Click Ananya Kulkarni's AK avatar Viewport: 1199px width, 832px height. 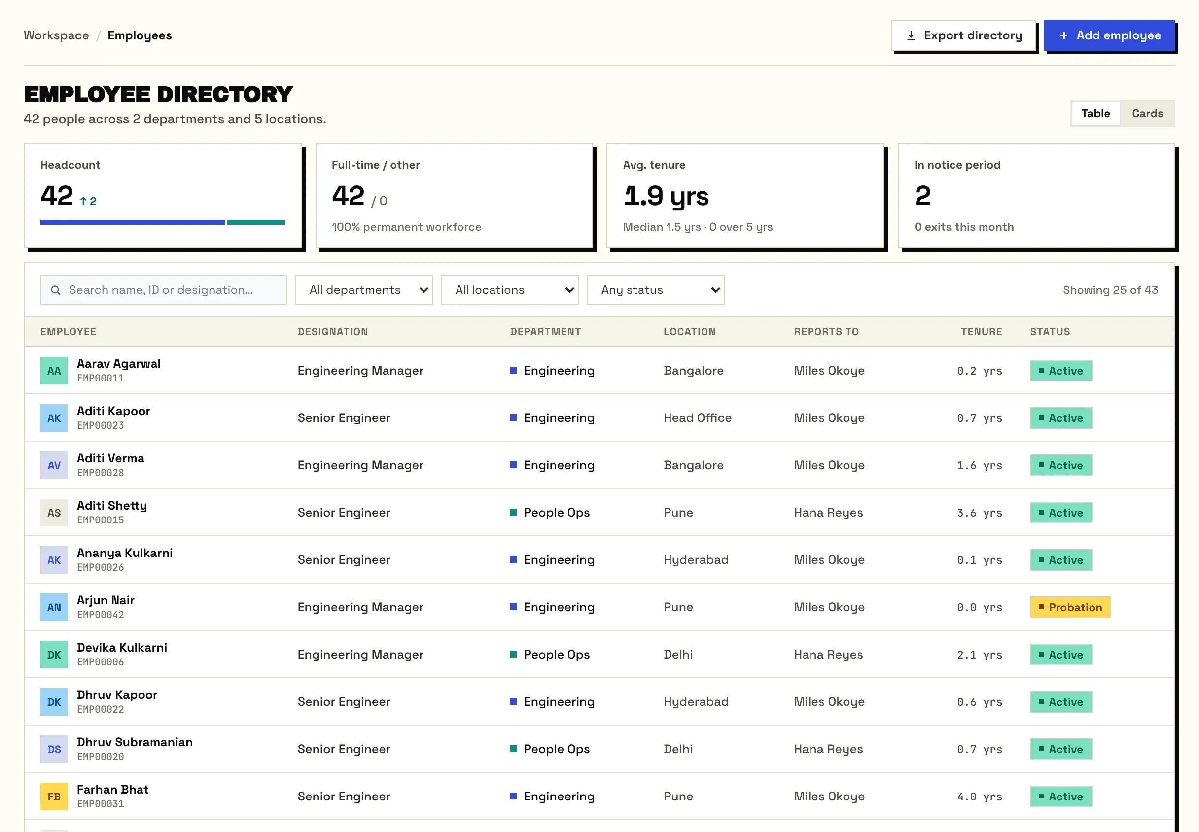(54, 560)
